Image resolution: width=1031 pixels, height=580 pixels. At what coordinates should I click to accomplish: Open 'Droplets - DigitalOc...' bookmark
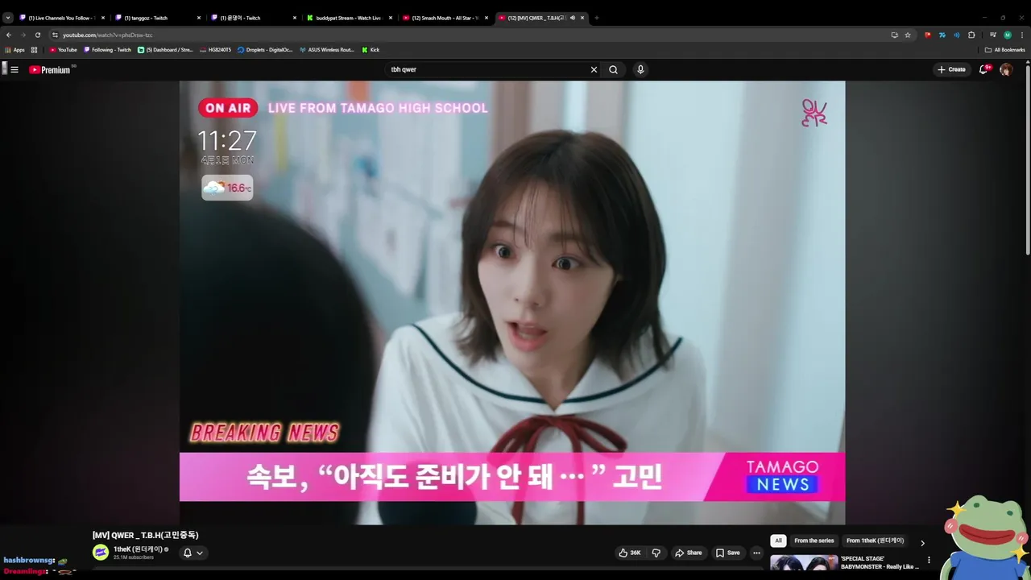265,50
